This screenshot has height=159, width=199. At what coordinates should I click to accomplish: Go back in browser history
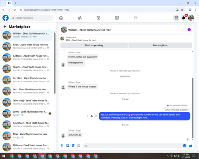coord(4,10)
